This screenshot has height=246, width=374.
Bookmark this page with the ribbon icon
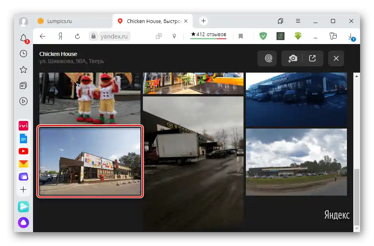pyautogui.click(x=241, y=36)
